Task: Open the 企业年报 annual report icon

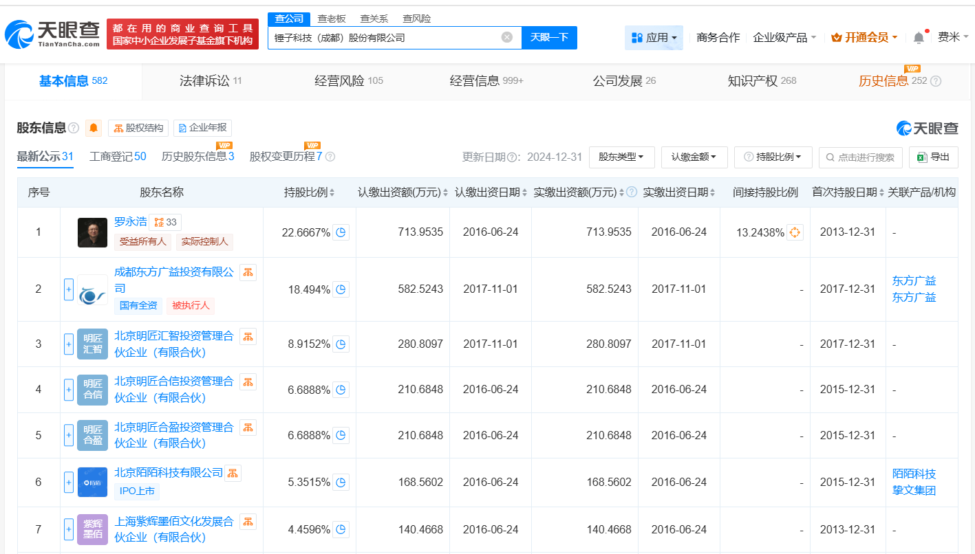Action: pyautogui.click(x=202, y=128)
